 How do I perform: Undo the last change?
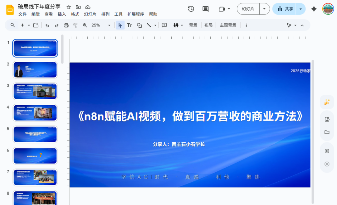tap(47, 25)
